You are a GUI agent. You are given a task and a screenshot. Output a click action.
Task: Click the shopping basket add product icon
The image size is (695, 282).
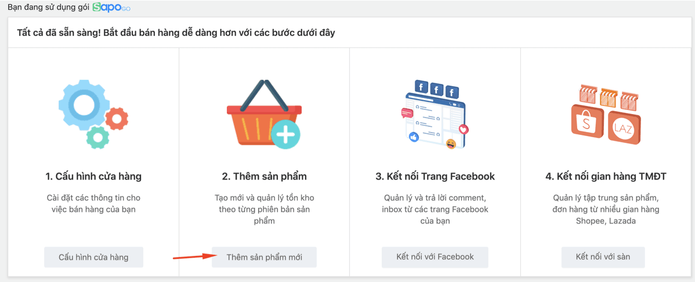tap(264, 115)
